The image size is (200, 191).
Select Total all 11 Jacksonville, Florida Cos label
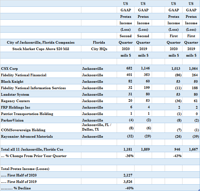[32, 149]
